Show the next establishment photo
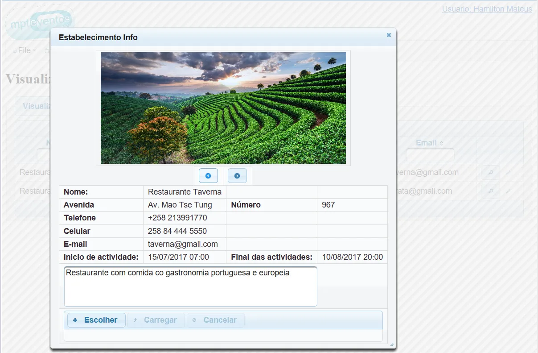The height and width of the screenshot is (353, 538). pos(237,176)
